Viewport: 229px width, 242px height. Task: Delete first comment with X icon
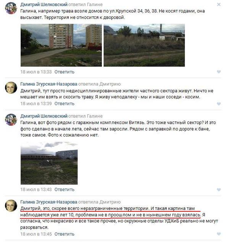pos(219,5)
